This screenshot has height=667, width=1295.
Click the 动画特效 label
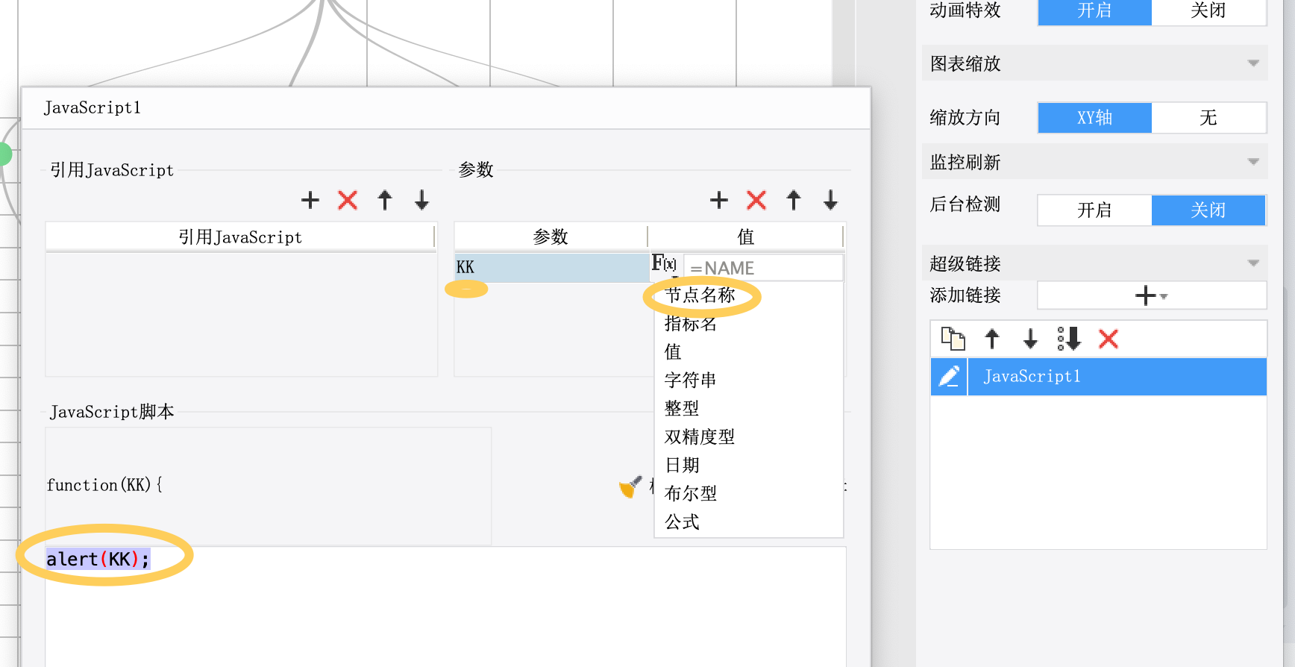(x=965, y=10)
